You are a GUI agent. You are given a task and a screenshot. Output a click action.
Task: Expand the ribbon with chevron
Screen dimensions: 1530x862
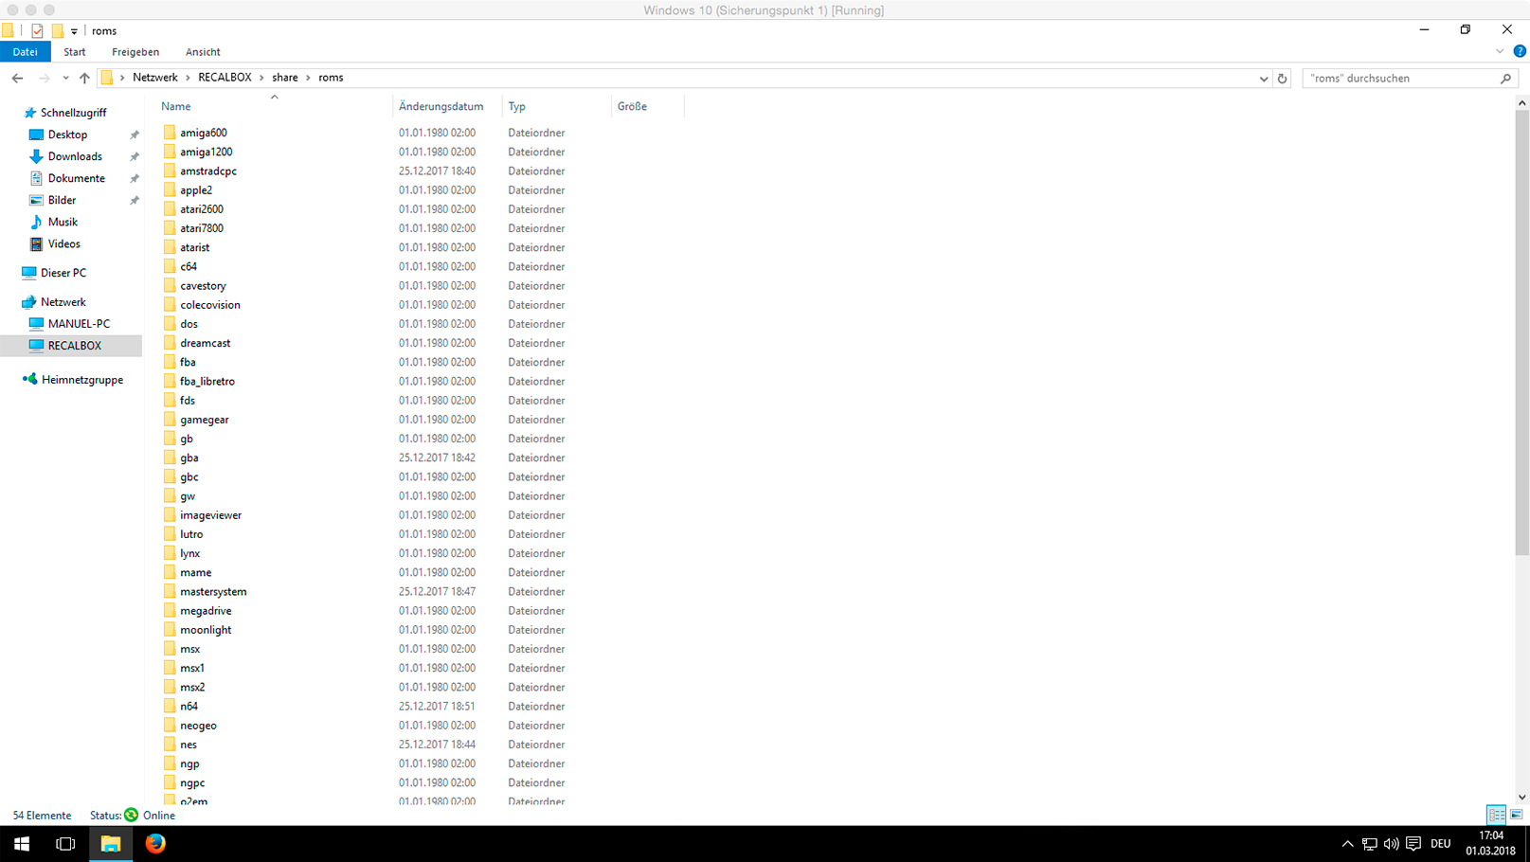(1500, 51)
